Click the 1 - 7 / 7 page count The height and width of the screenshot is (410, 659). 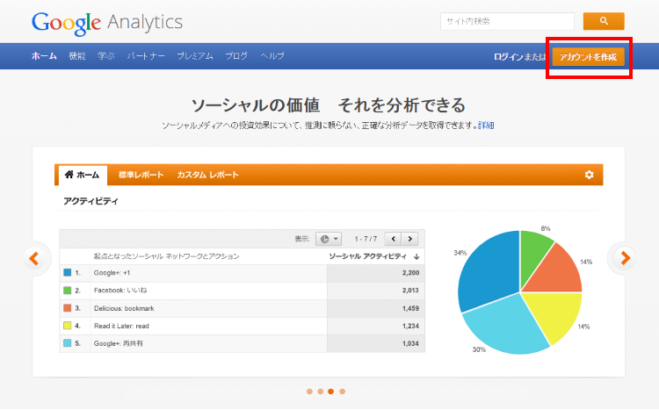(x=366, y=239)
